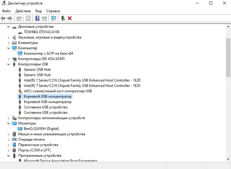Select TOSHIBA DT01ACA100 drive
Screen dimensions: 231x169
click(42, 32)
